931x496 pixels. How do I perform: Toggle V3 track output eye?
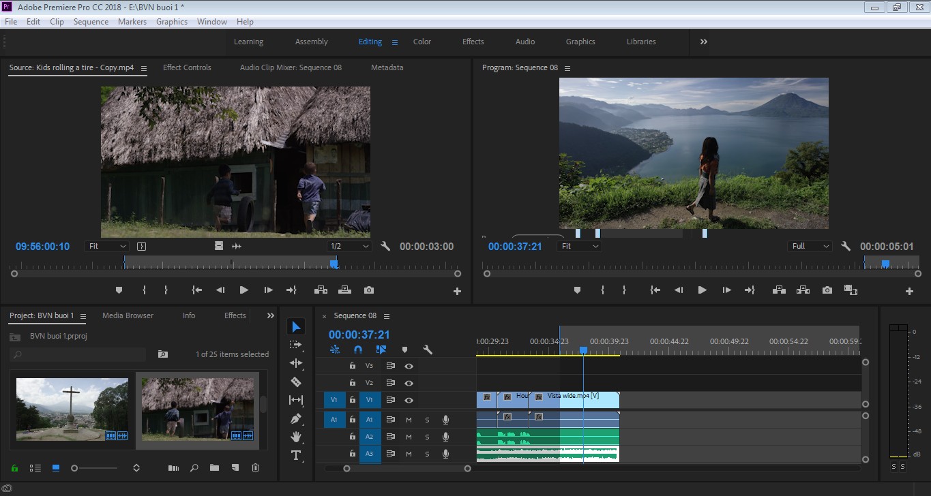coord(409,366)
